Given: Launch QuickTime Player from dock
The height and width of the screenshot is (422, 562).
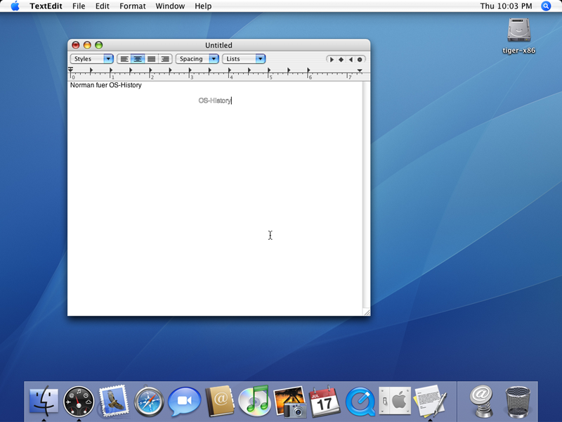Looking at the screenshot, I should pyautogui.click(x=360, y=401).
